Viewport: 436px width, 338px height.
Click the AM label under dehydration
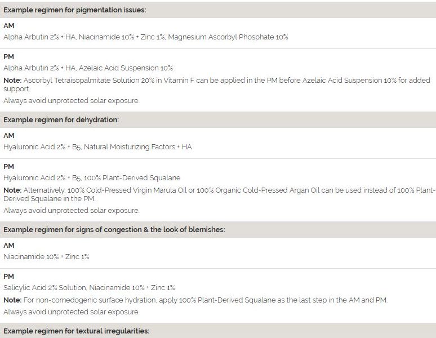9,136
